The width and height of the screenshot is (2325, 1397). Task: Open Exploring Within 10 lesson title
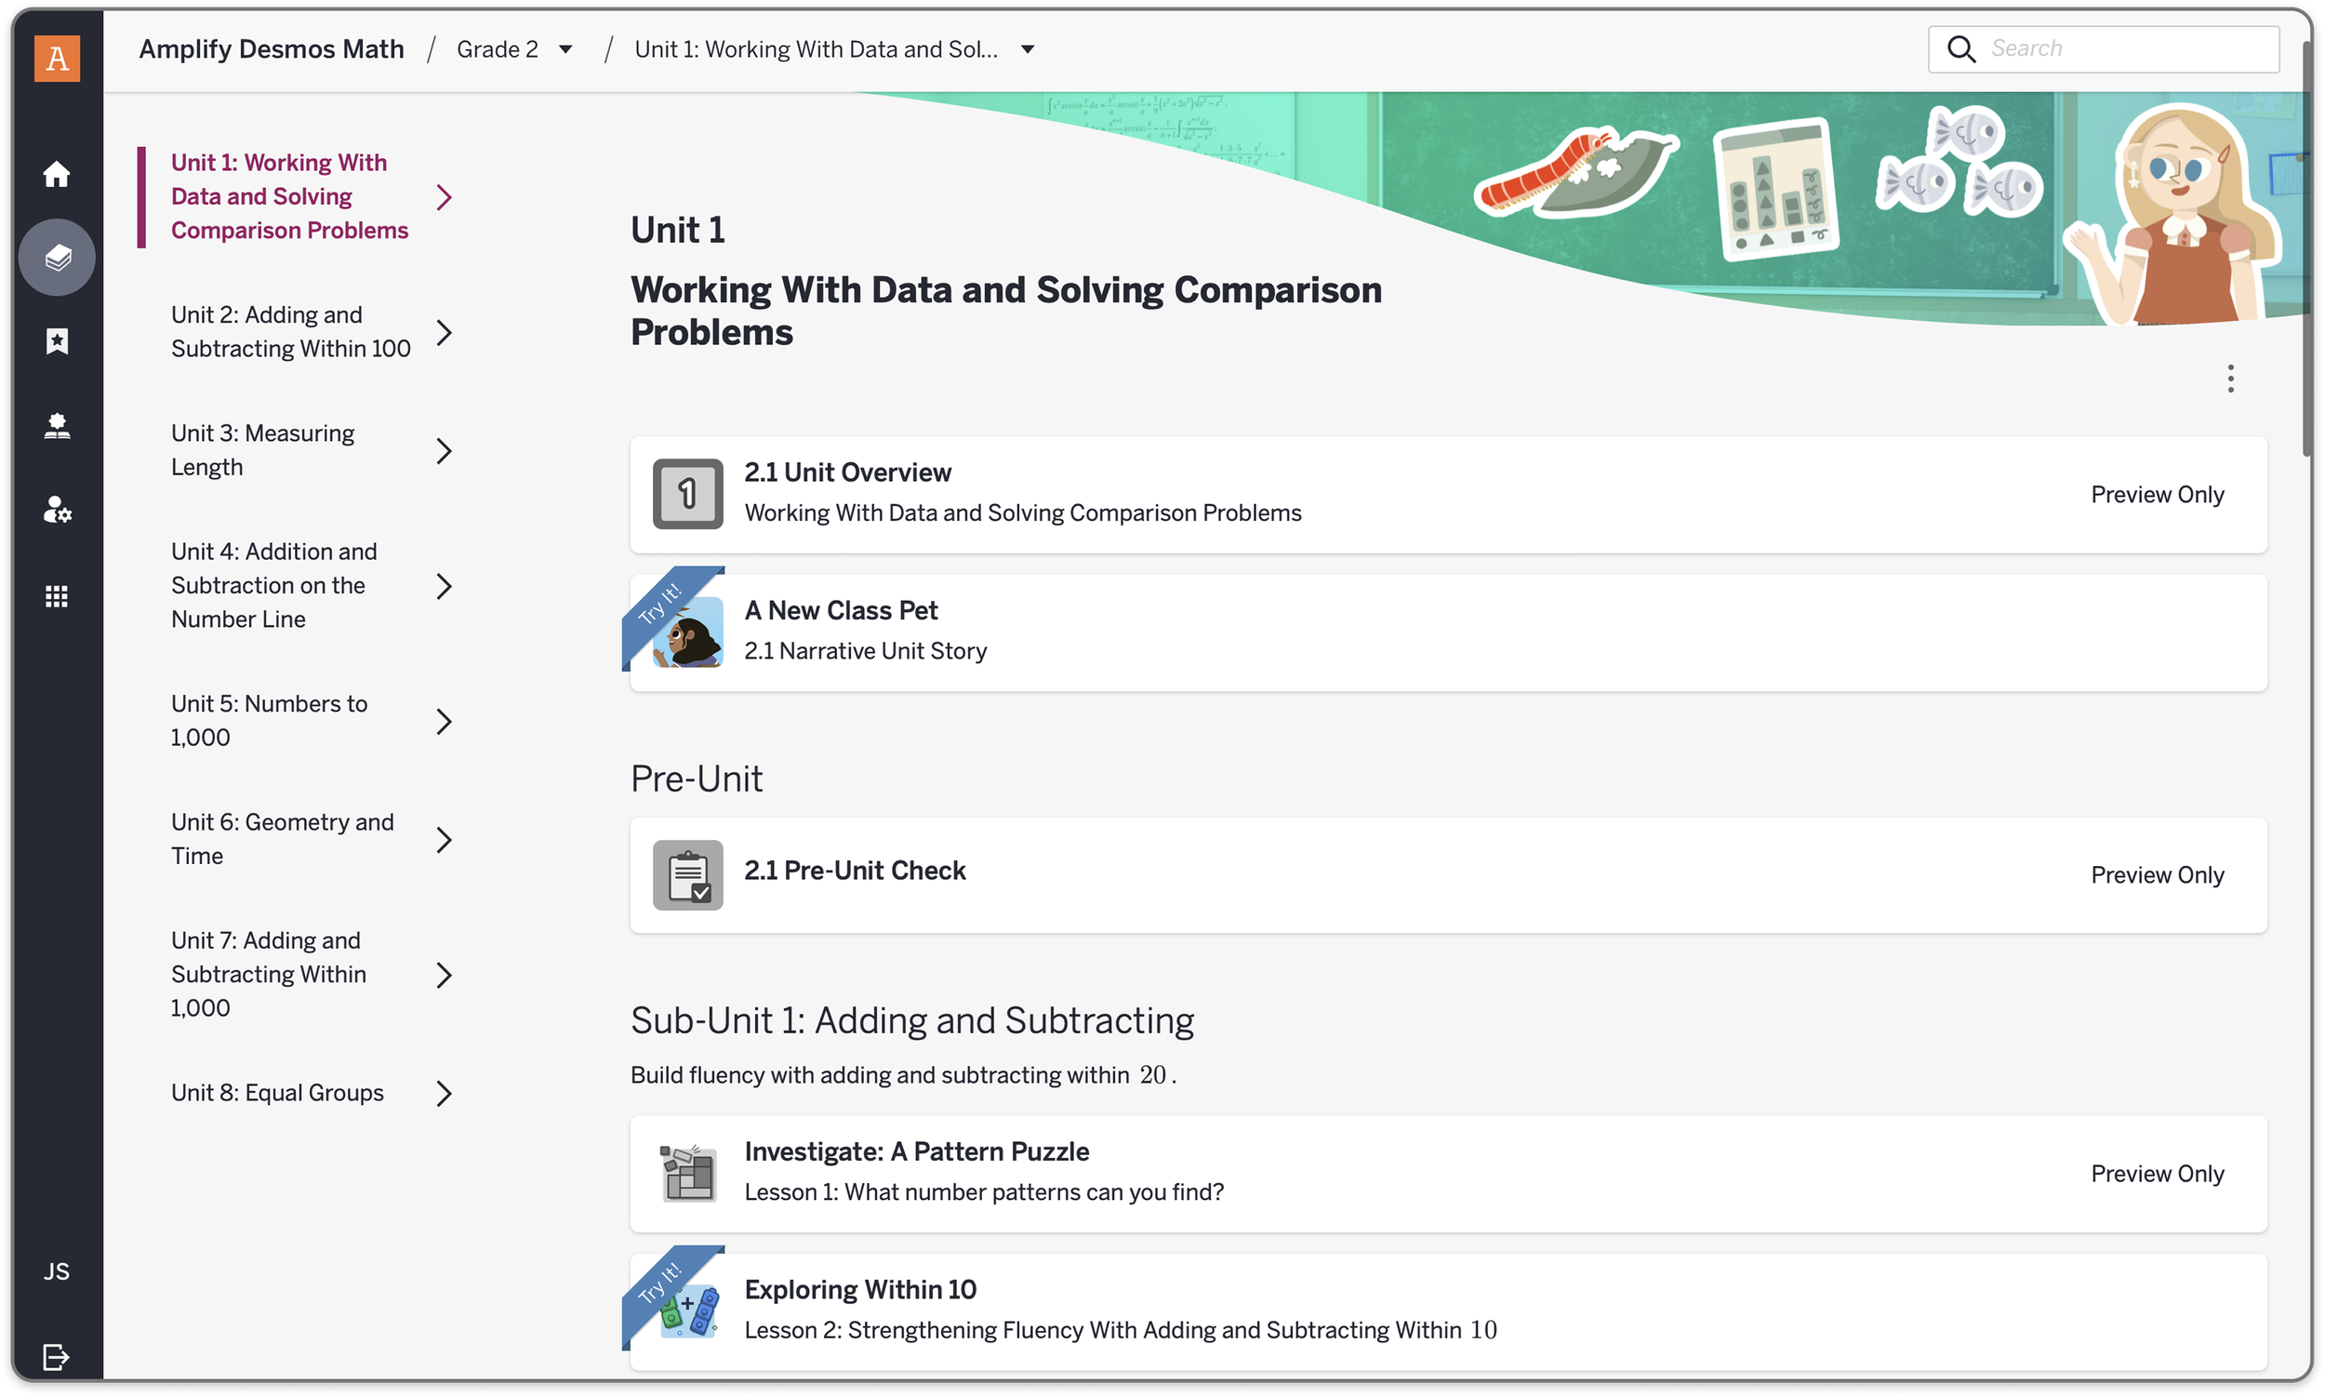point(860,1290)
